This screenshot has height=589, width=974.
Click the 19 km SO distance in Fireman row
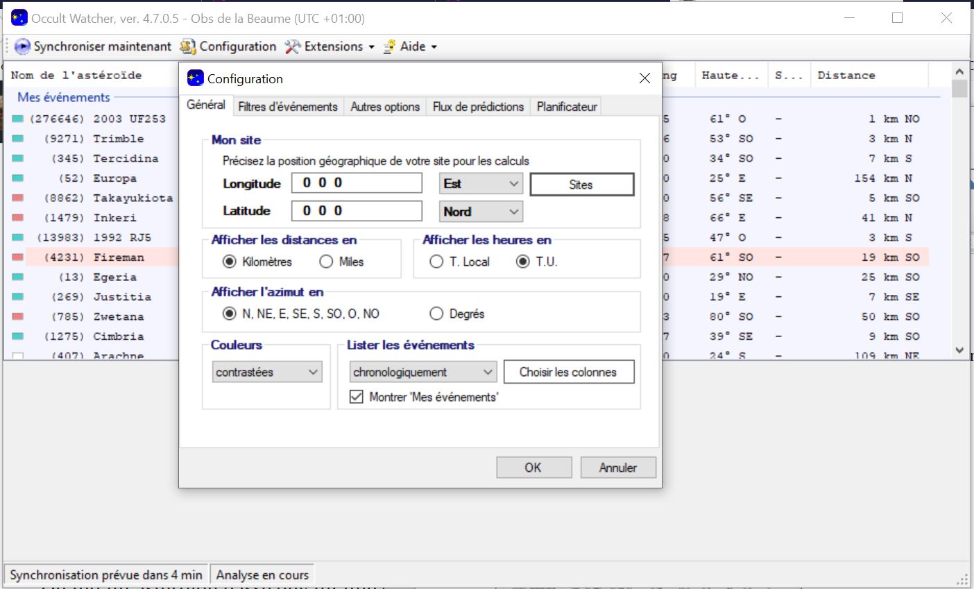click(x=890, y=257)
